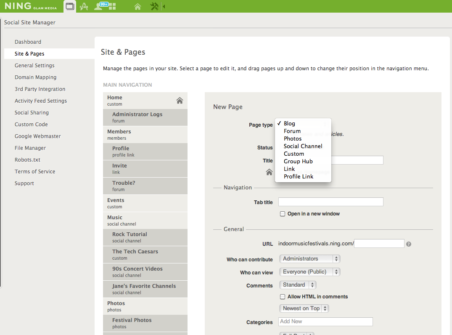Choose the Link page type option
The width and height of the screenshot is (452, 335).
pos(303,169)
